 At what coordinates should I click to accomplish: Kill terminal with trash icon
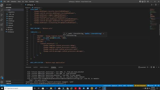pos(154,67)
